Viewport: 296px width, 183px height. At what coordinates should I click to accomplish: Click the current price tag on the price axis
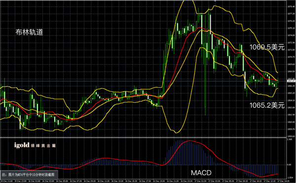pyautogui.click(x=291, y=81)
